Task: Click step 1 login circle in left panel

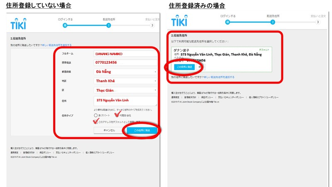Action: pyautogui.click(x=65, y=25)
